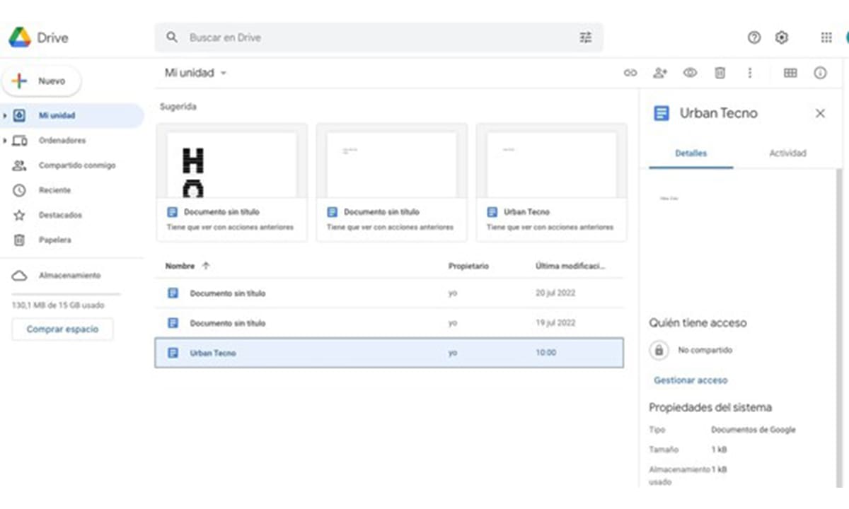Click the lock icon beside No compartido
This screenshot has height=509, width=849.
(659, 350)
